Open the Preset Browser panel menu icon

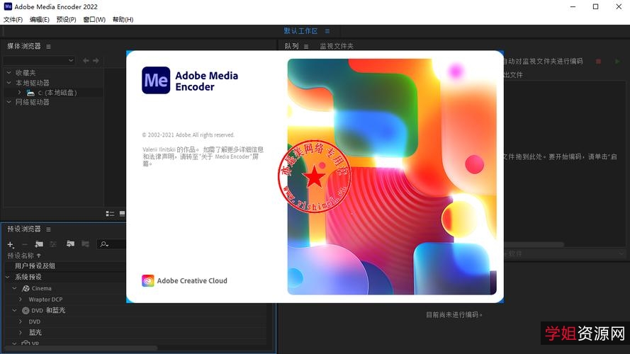point(49,229)
